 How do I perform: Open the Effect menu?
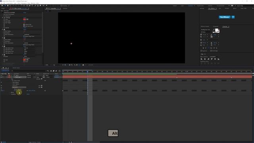click(19, 3)
